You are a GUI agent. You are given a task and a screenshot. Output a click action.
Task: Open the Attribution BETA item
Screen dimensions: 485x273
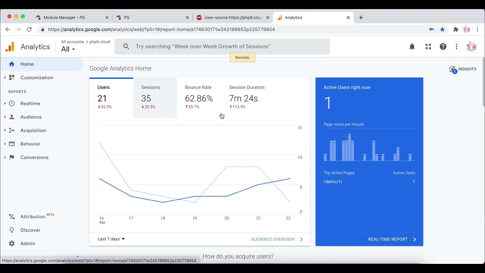tap(42, 217)
